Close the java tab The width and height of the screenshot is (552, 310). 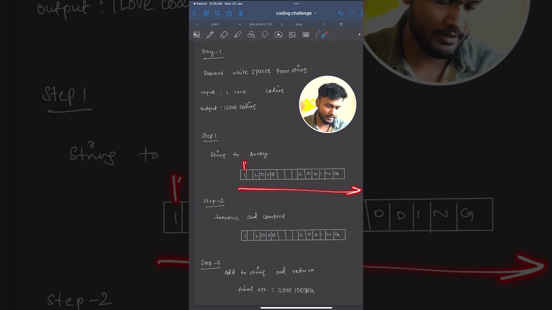click(x=282, y=24)
